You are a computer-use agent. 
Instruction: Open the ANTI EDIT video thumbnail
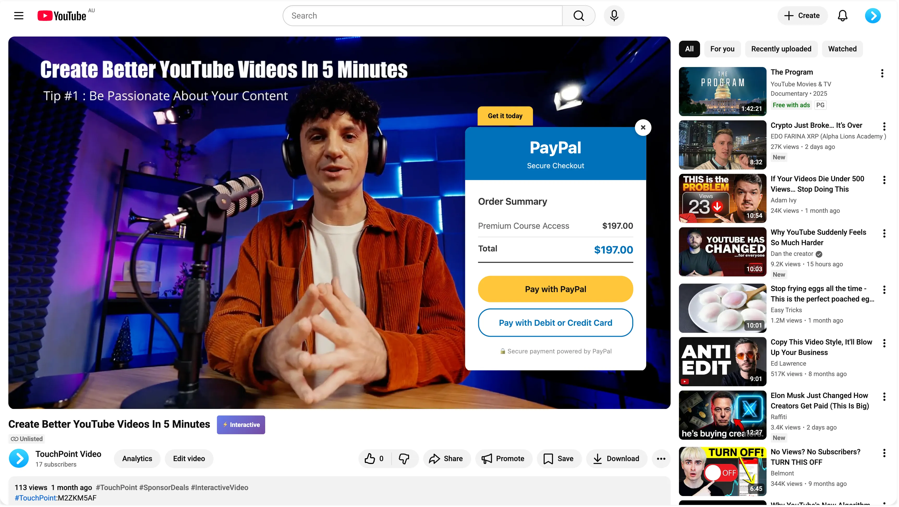coord(722,361)
